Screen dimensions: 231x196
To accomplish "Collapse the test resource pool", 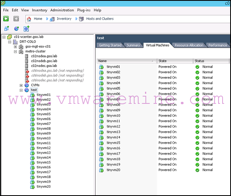I will [21, 90].
